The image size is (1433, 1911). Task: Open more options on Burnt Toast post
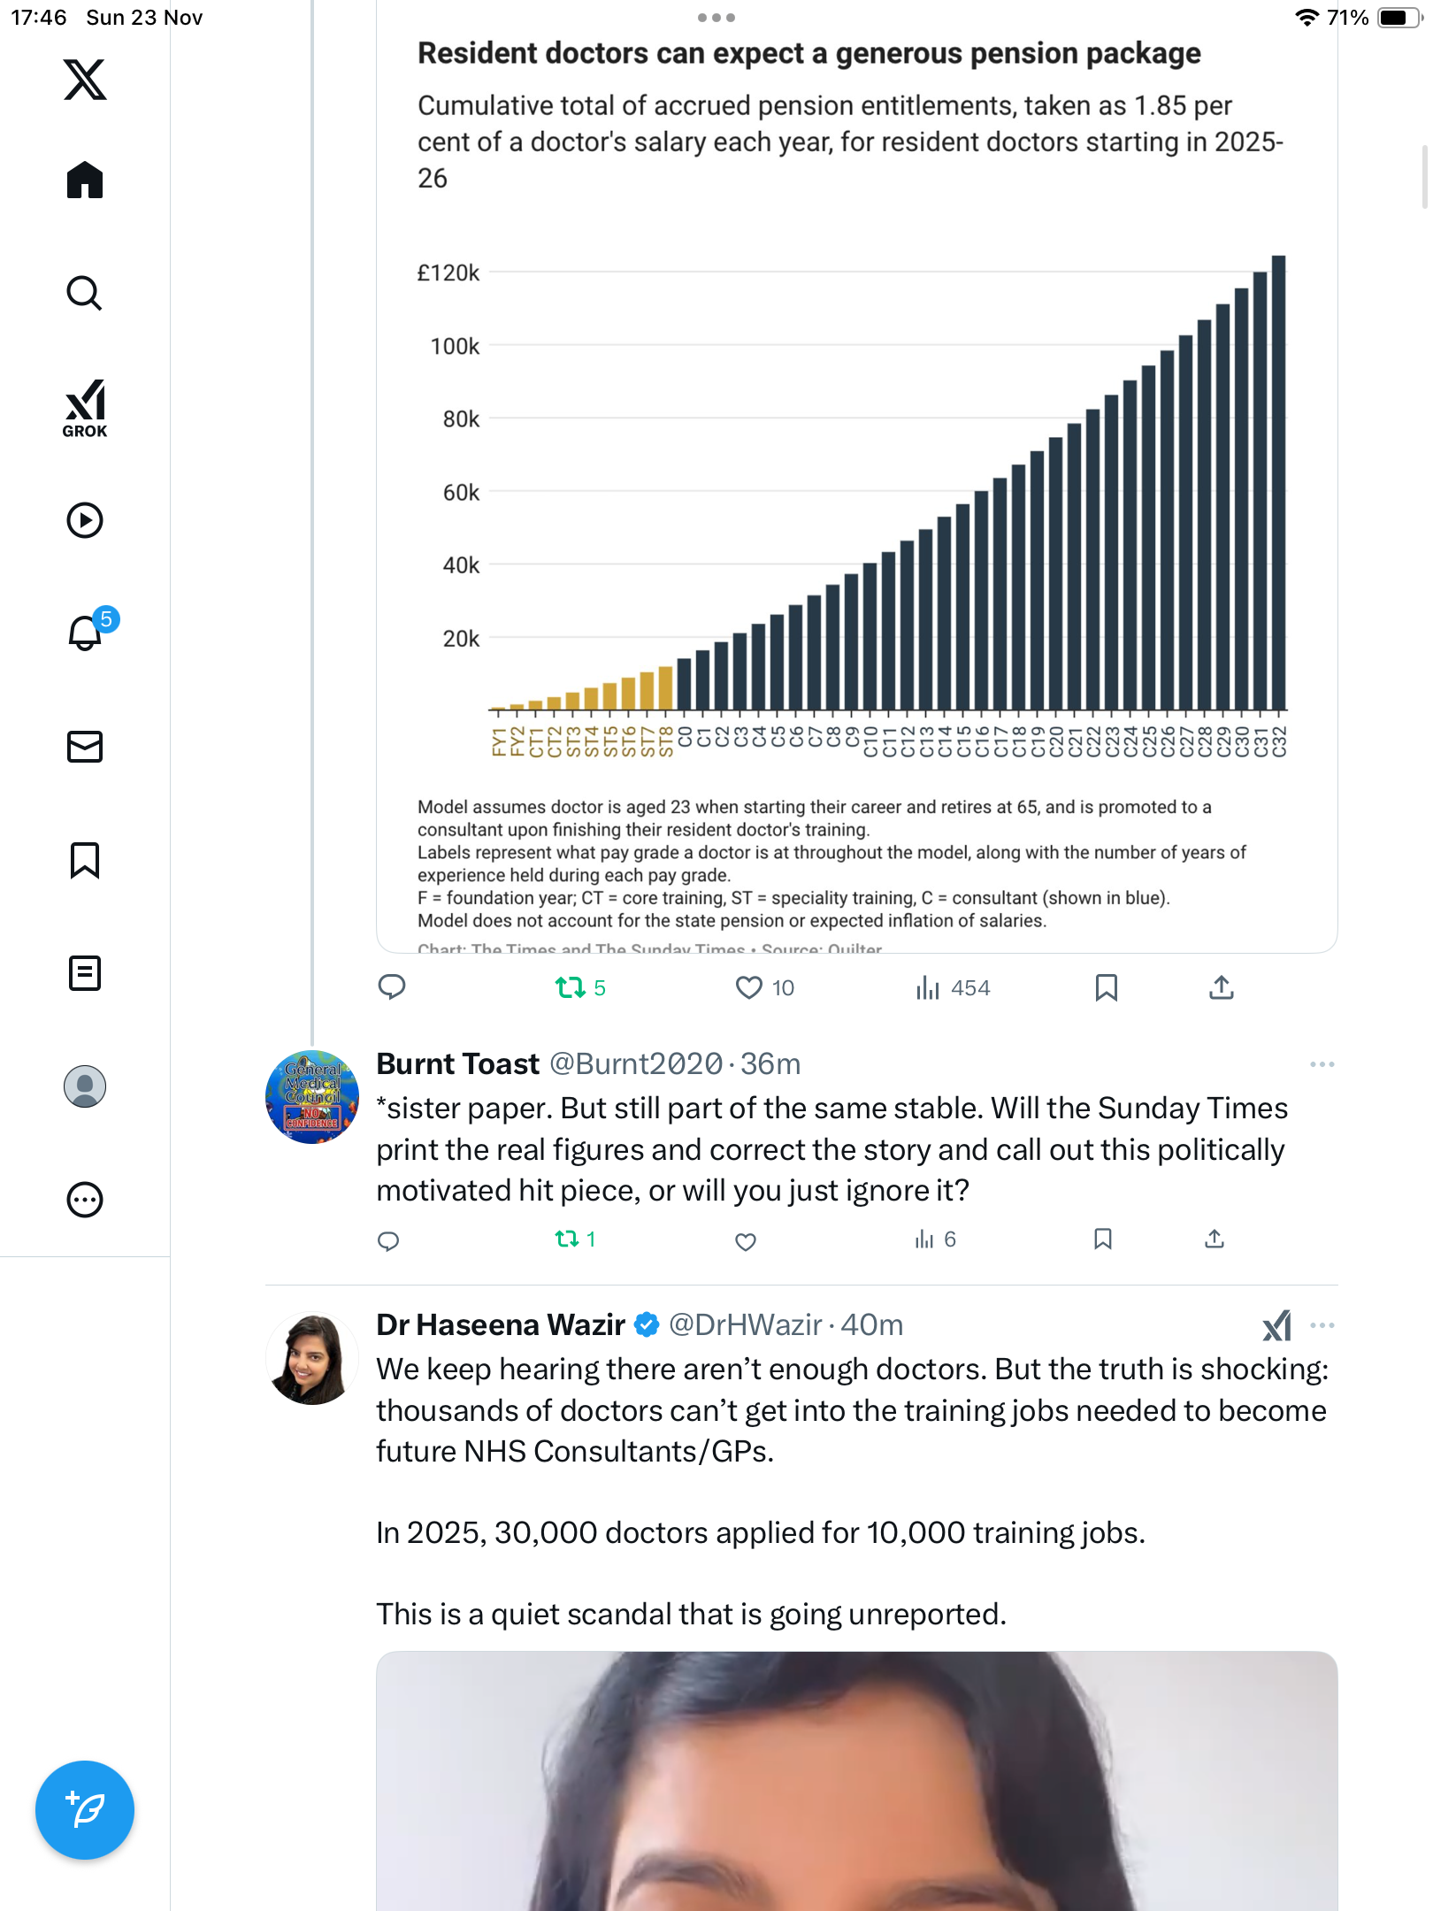(1322, 1064)
